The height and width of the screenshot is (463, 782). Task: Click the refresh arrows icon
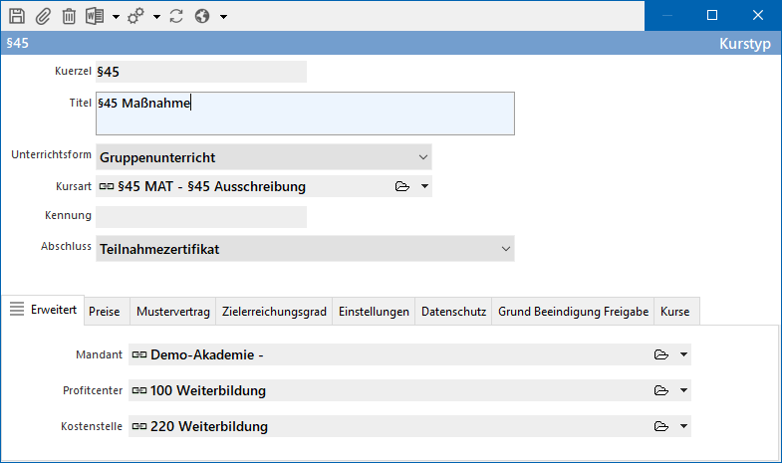tap(176, 16)
